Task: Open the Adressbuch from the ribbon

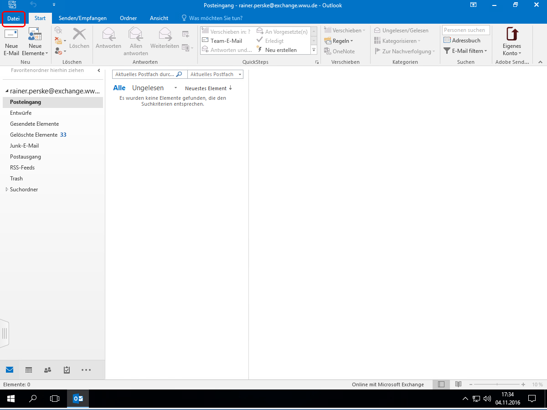Action: coord(462,41)
